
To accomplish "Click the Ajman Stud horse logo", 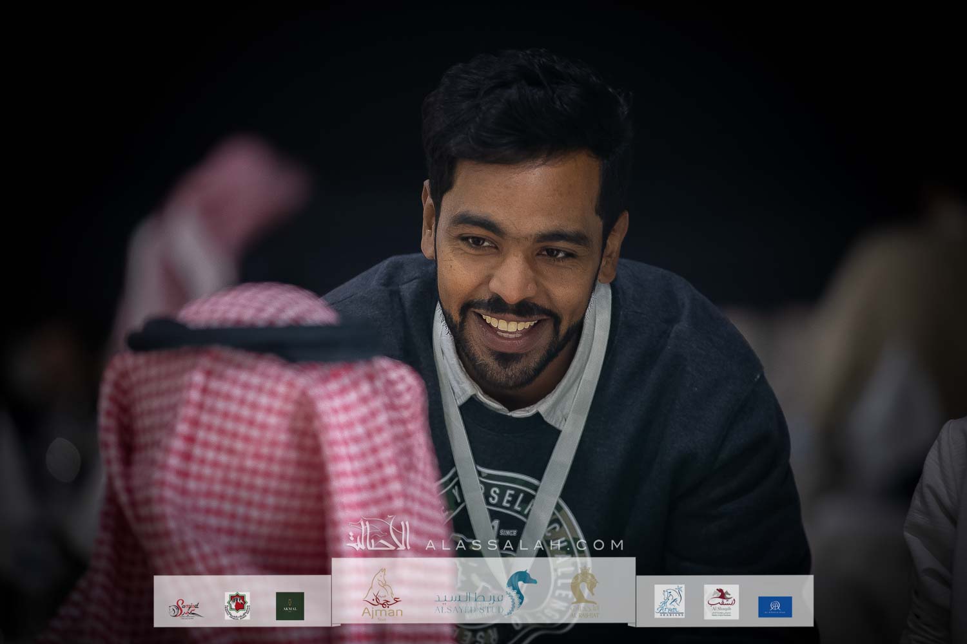I will 384,594.
